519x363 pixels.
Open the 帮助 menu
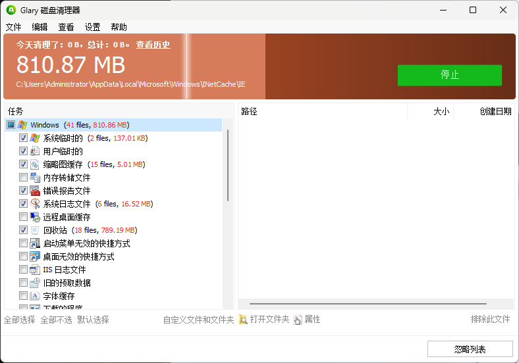click(119, 27)
